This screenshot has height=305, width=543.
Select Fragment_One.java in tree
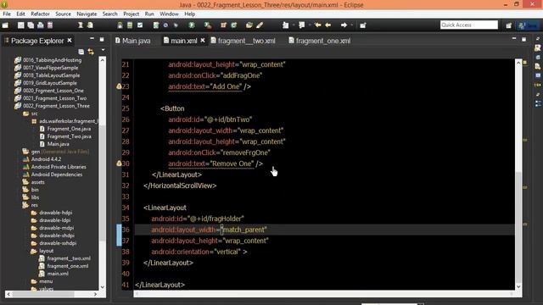69,129
